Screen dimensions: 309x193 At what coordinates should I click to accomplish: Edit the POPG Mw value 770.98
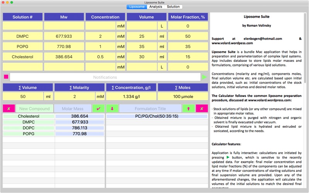(x=64, y=46)
